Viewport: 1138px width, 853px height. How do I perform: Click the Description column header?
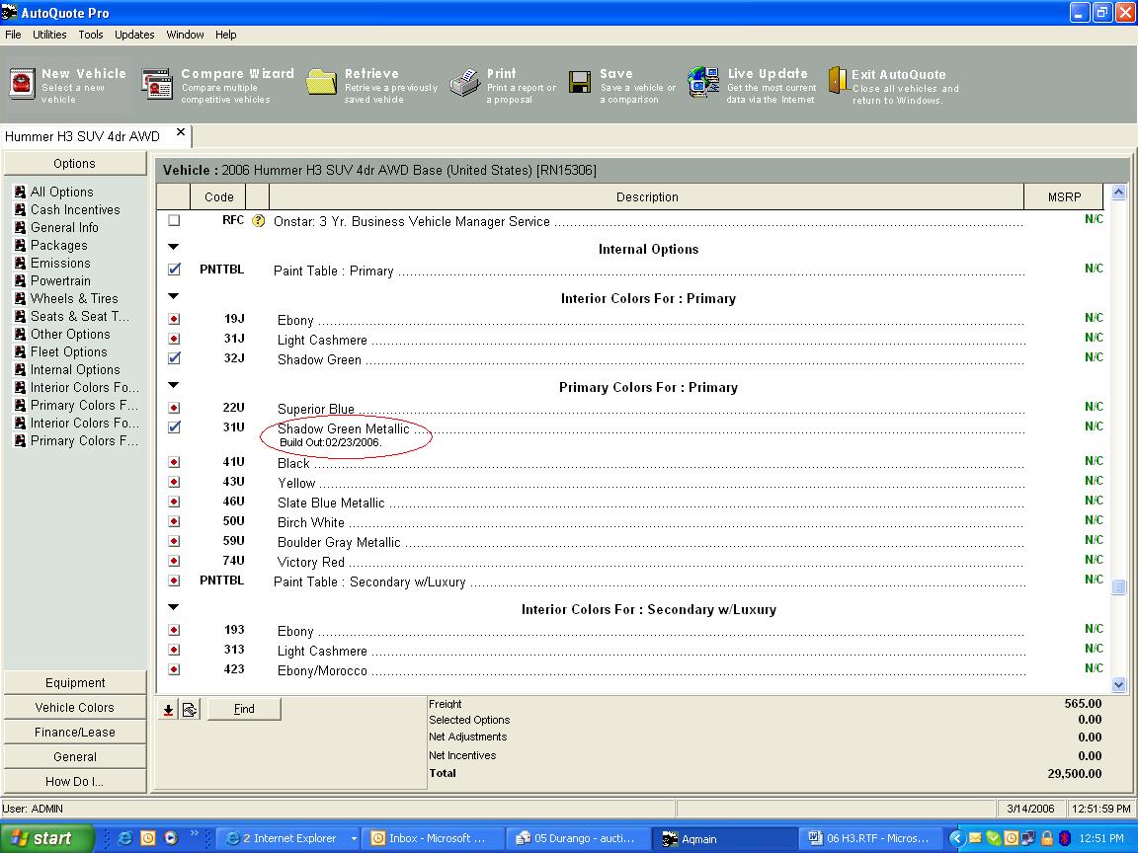(647, 196)
